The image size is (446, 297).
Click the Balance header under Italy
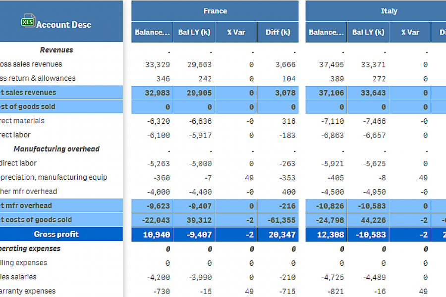pyautogui.click(x=326, y=31)
